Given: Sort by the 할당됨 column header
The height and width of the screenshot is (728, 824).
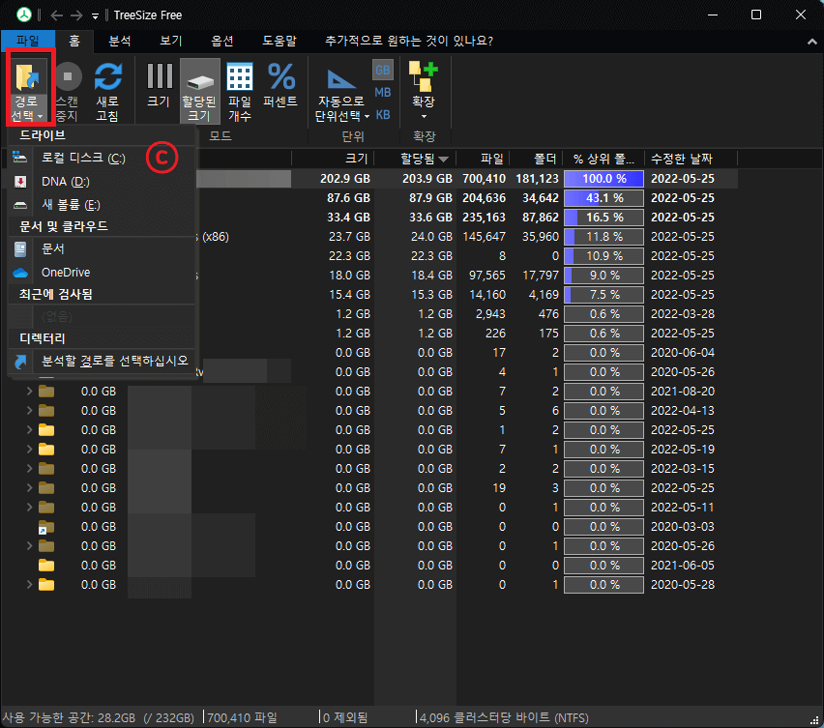Looking at the screenshot, I should coord(415,159).
